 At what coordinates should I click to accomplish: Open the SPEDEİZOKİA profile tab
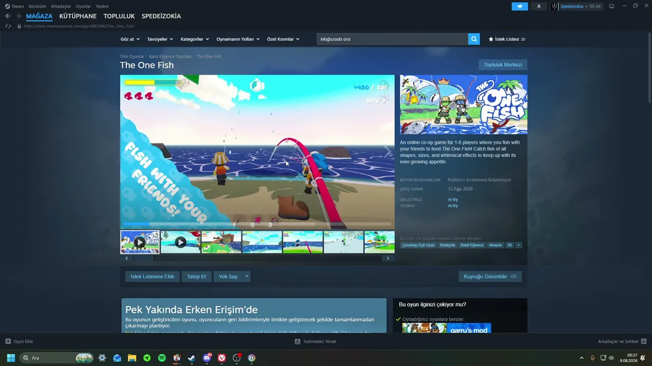[161, 16]
